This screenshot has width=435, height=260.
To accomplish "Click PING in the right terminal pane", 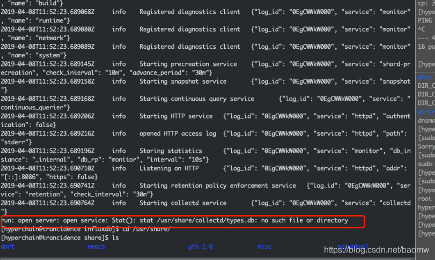I will (x=425, y=20).
